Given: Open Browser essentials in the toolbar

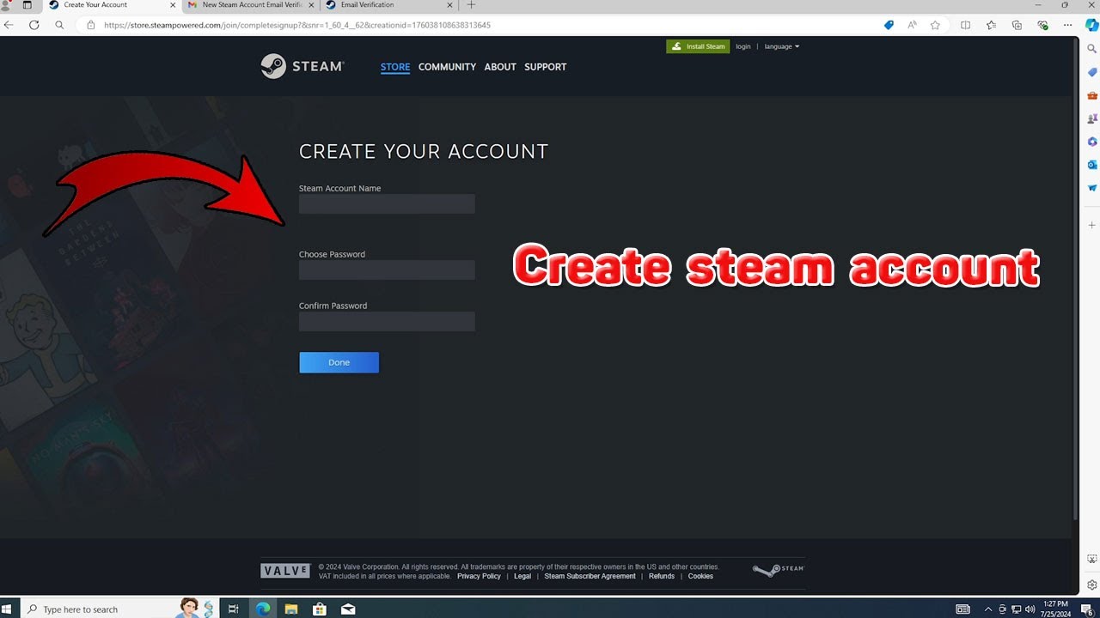Looking at the screenshot, I should coord(1042,25).
